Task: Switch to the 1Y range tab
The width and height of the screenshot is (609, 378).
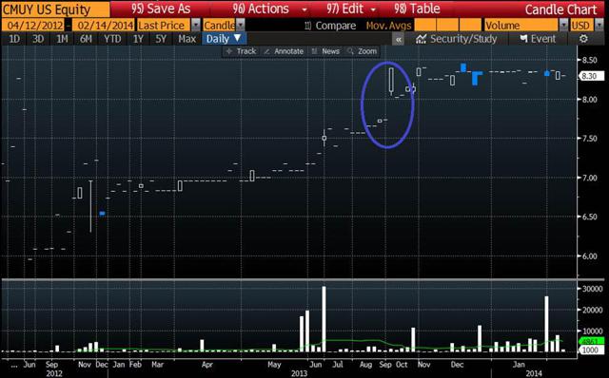Action: [138, 39]
